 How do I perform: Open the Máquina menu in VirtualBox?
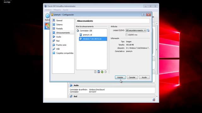point(57,10)
